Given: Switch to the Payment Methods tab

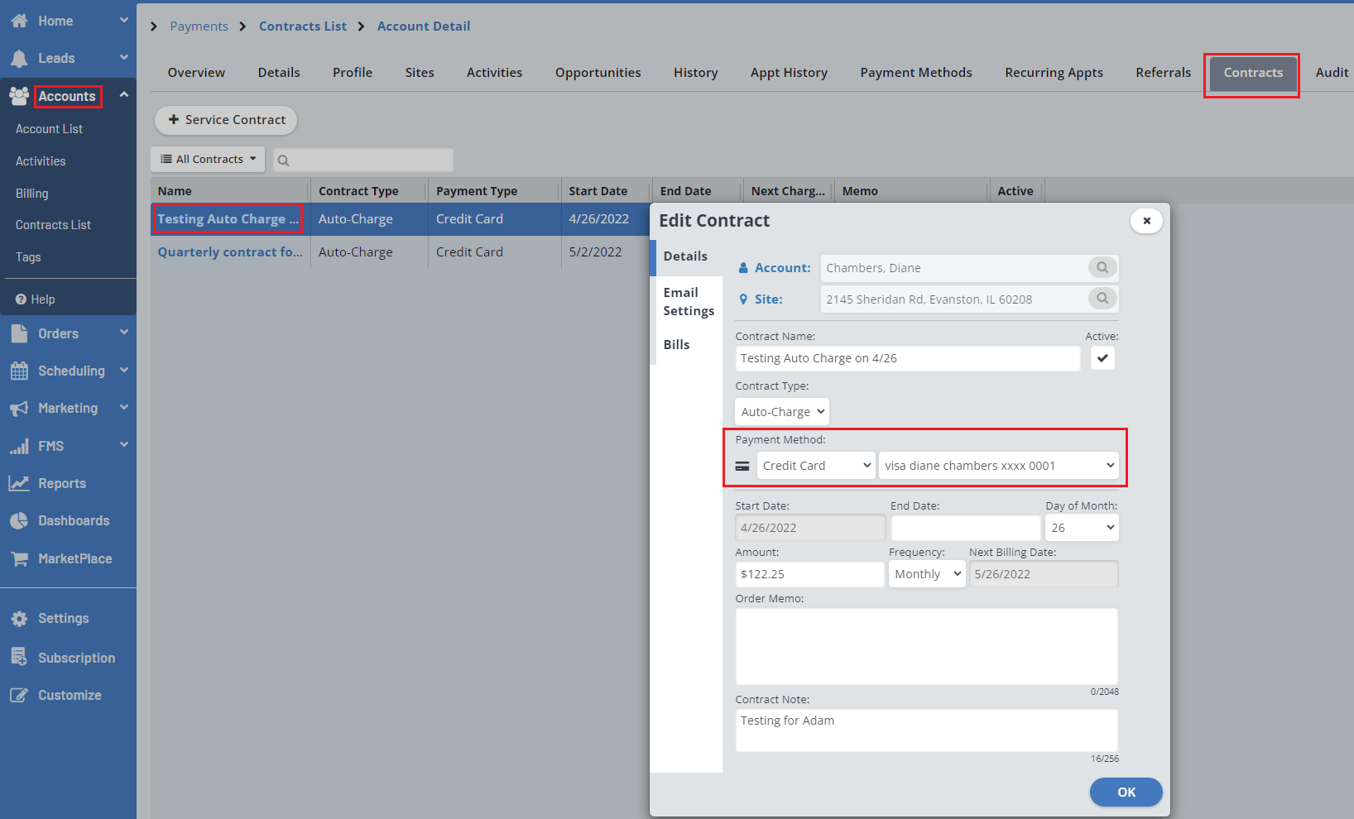Looking at the screenshot, I should [915, 73].
